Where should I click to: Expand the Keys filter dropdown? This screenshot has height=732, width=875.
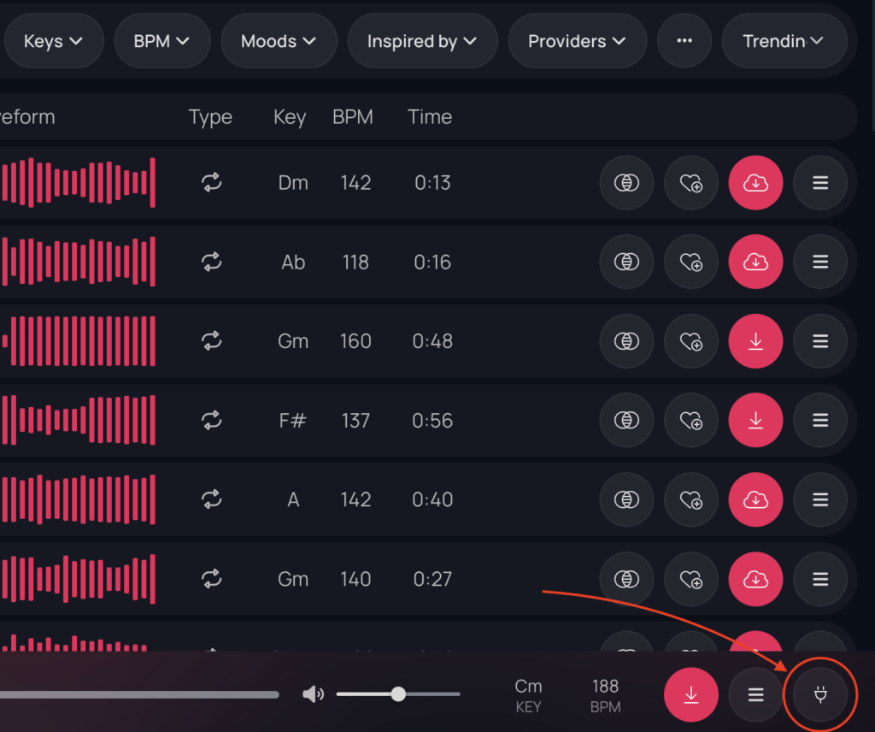(x=53, y=41)
